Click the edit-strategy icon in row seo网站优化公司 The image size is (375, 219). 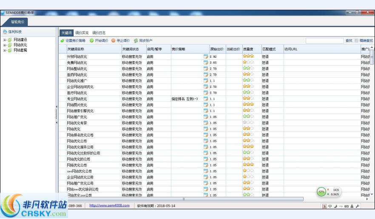206,171
